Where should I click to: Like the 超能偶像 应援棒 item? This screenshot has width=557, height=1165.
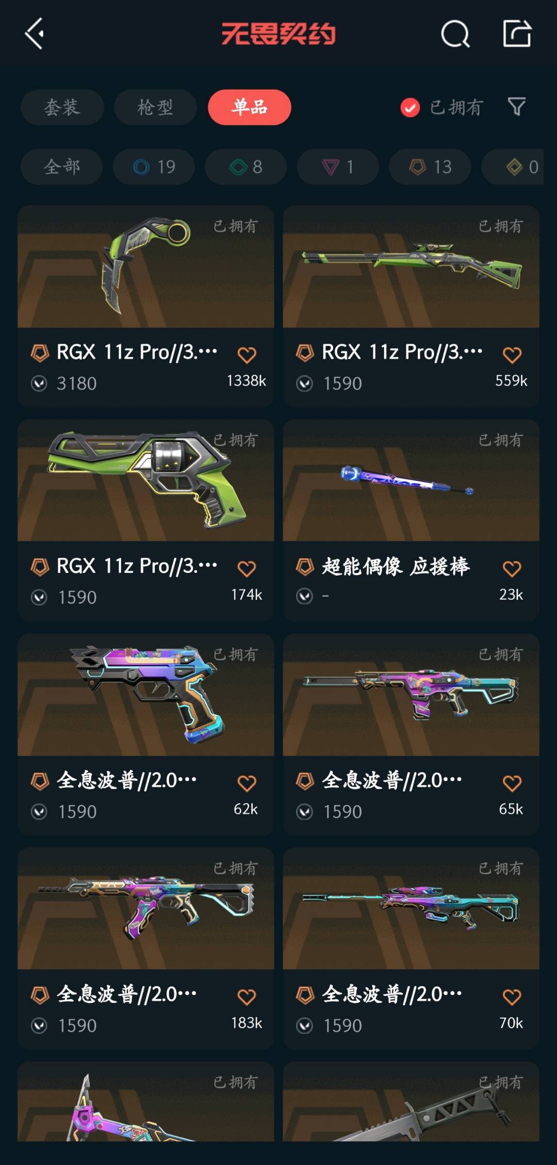(512, 569)
